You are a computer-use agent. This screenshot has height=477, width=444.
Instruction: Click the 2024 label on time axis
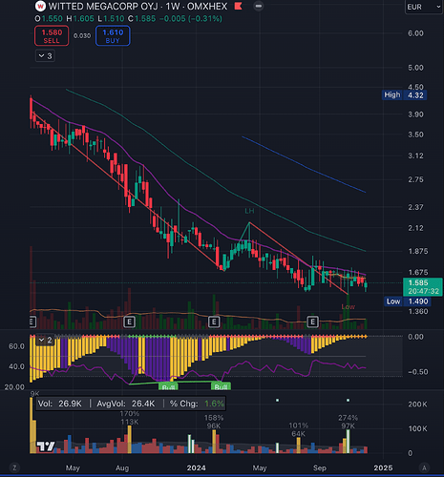(x=196, y=468)
